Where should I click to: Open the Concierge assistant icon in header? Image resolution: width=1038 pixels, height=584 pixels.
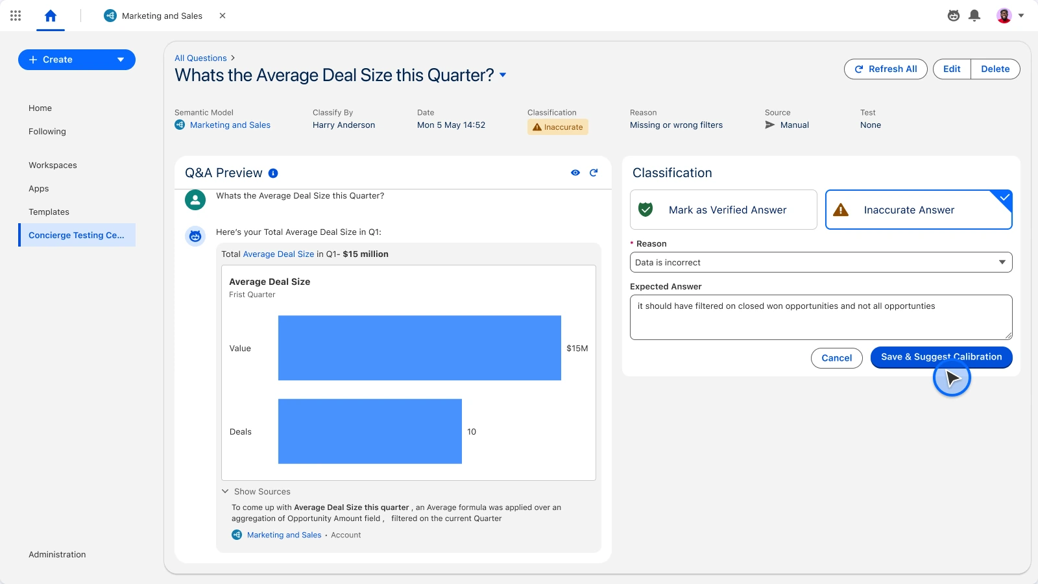[954, 16]
